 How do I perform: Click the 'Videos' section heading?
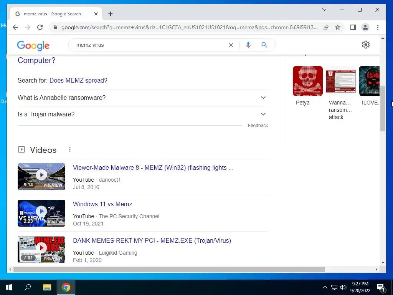(x=43, y=150)
